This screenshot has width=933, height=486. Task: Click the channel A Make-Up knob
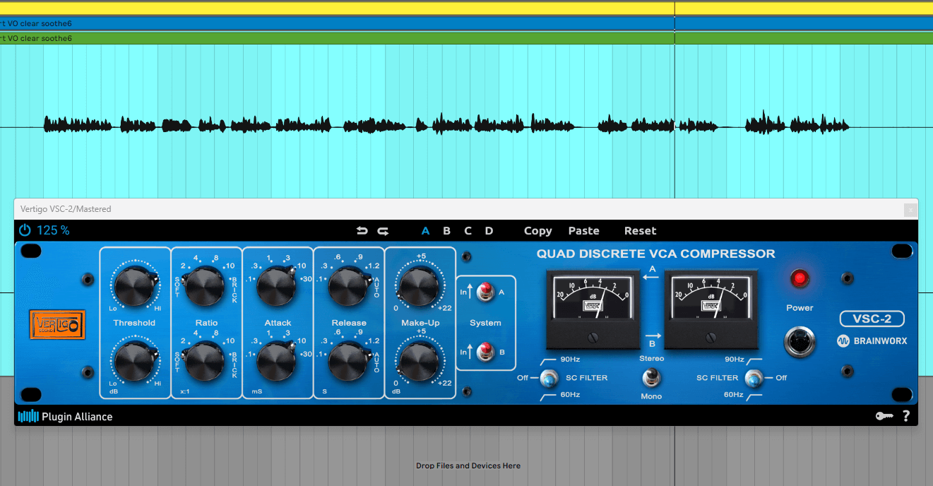[x=420, y=286]
